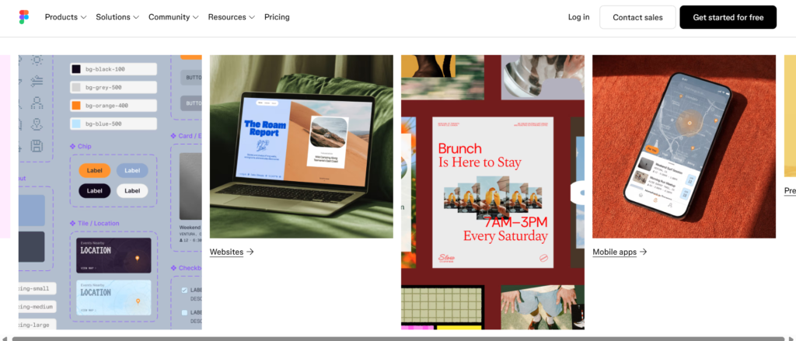Click the horizontal scrollbar at the bottom

coord(398,339)
